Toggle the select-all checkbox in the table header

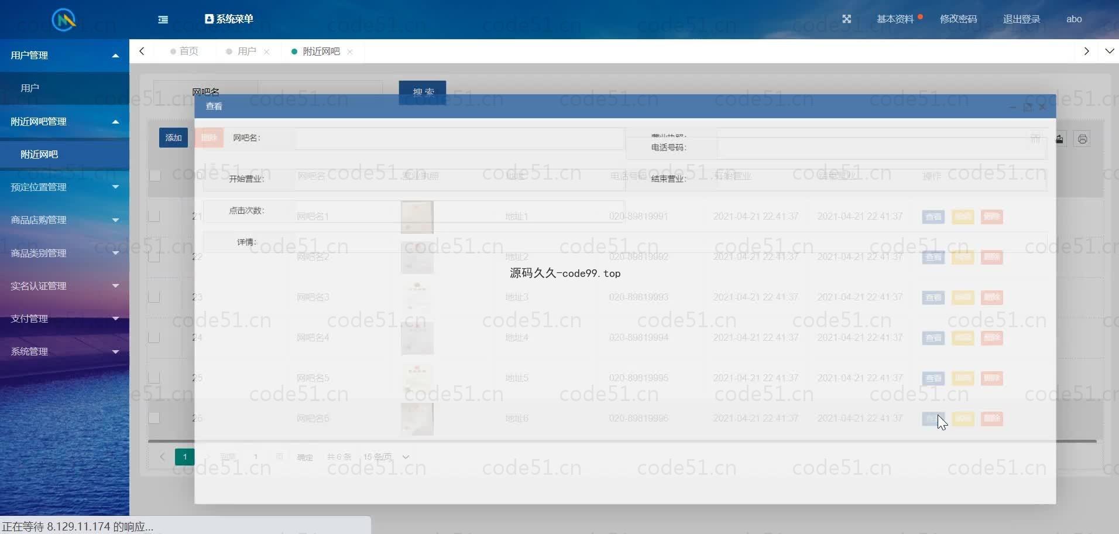[x=155, y=176]
